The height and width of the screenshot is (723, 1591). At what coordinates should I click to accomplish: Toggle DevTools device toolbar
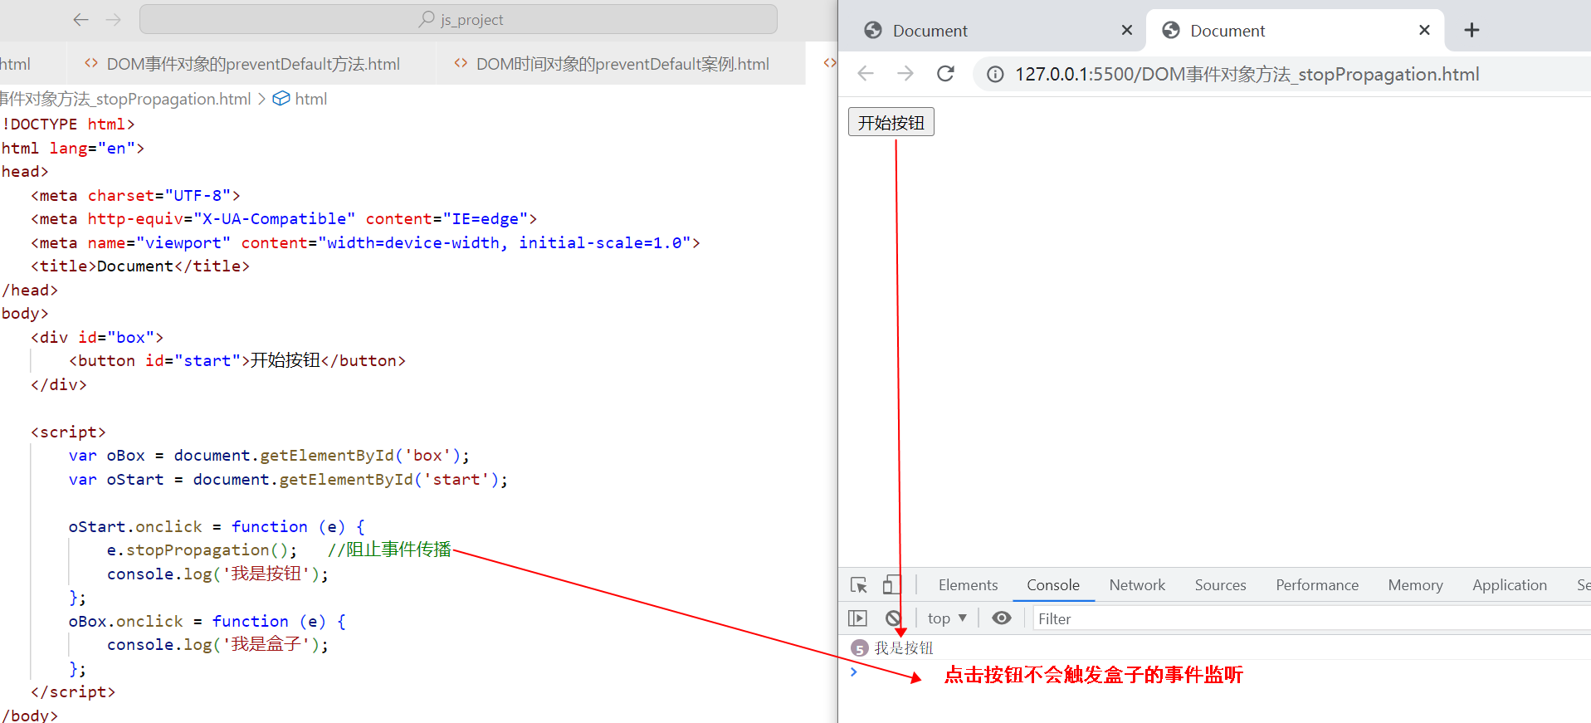click(x=891, y=585)
